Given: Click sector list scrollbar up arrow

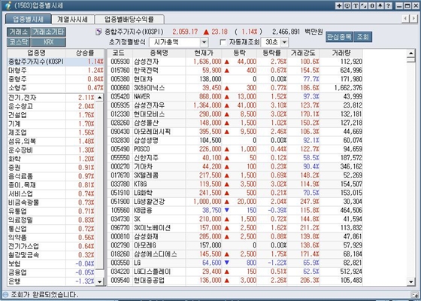Looking at the screenshot, I should [99, 98].
